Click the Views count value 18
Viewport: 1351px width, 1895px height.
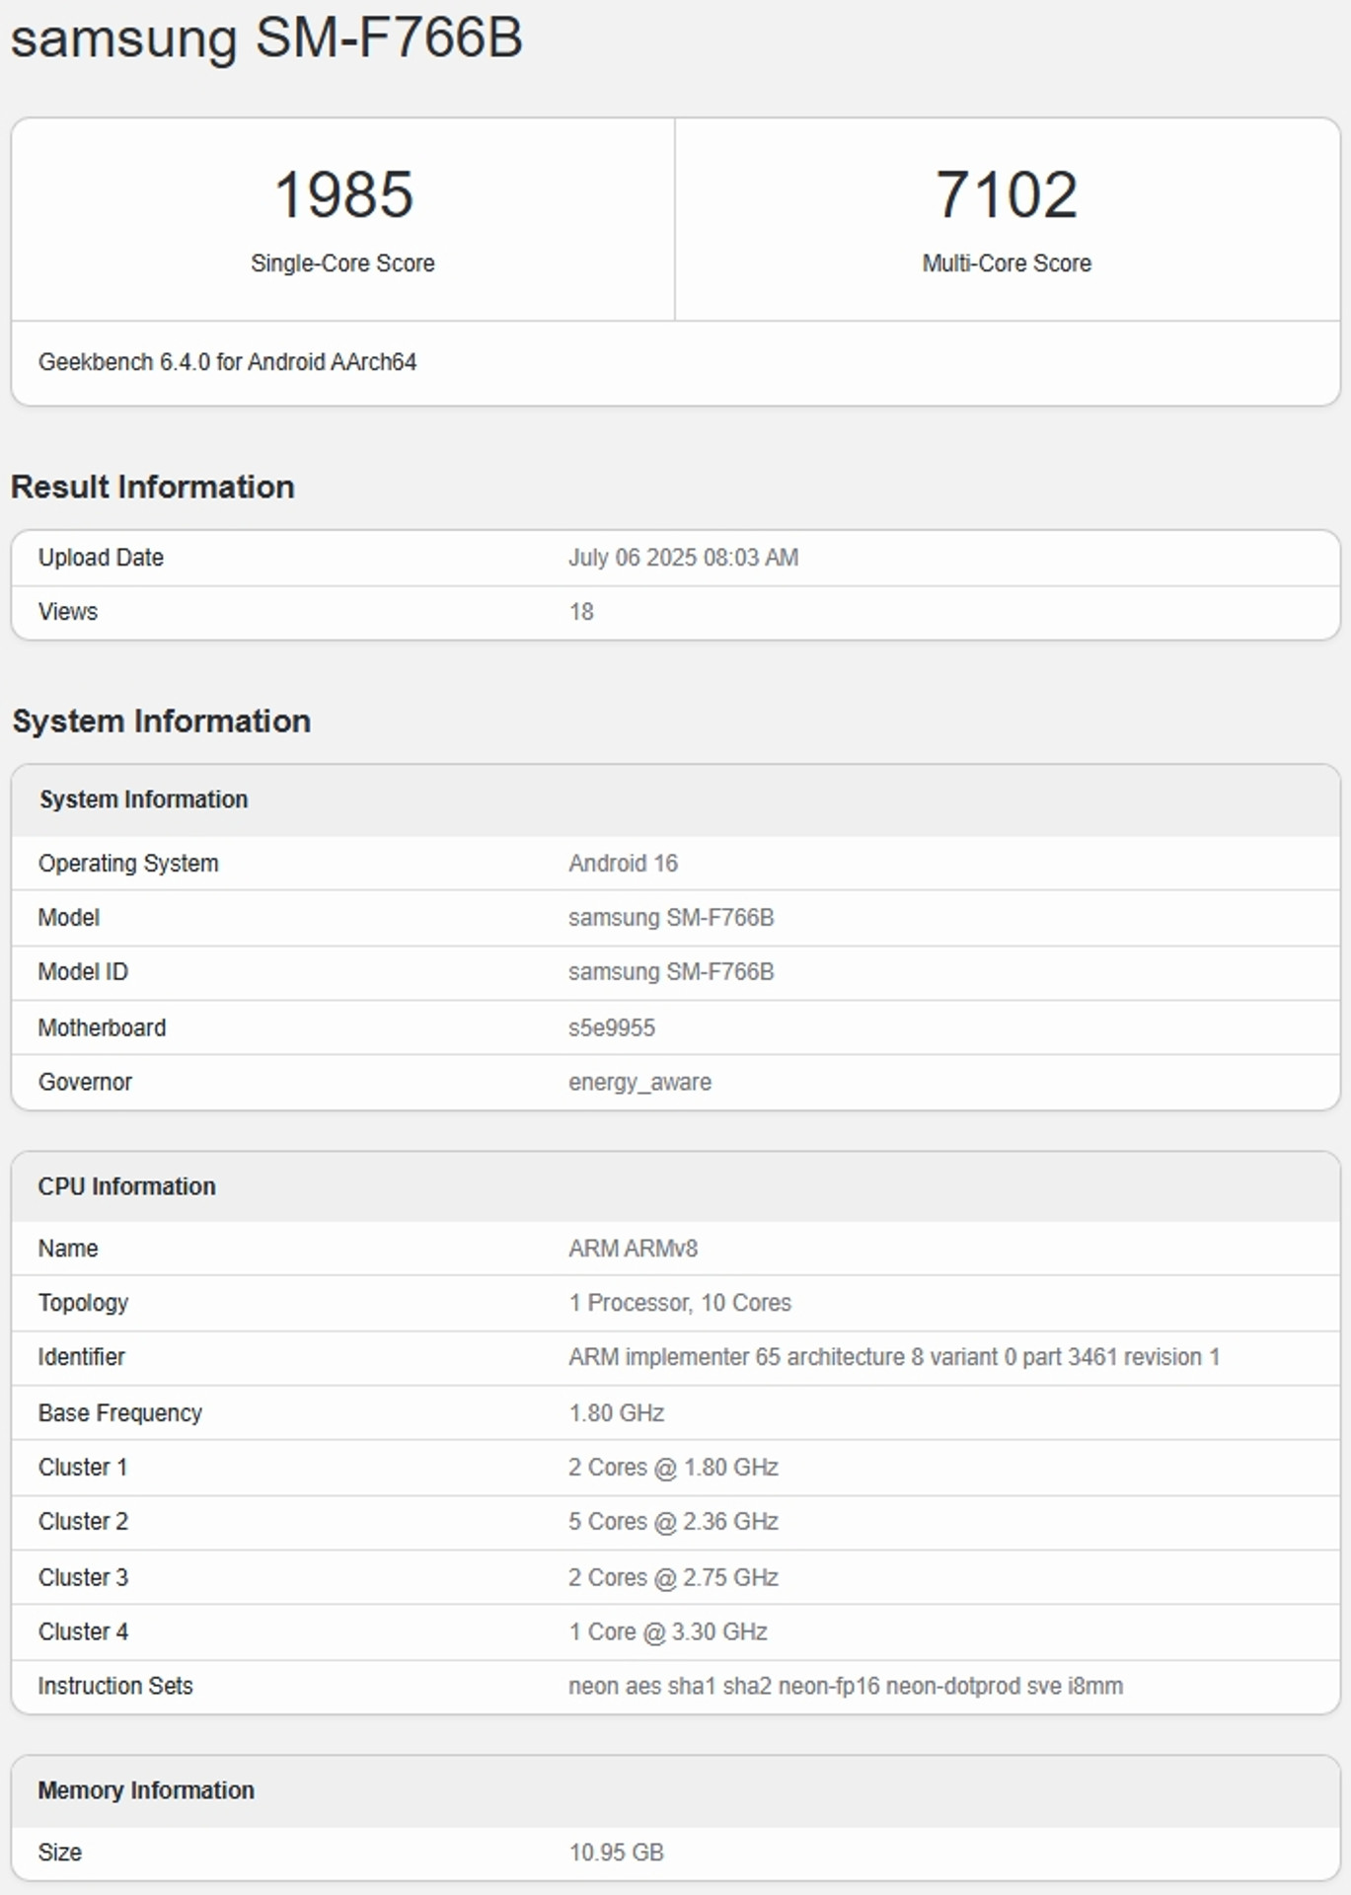point(581,612)
